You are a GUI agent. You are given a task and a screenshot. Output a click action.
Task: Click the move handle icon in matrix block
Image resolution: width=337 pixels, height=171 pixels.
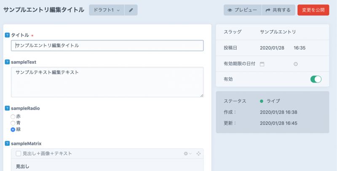coord(198,154)
